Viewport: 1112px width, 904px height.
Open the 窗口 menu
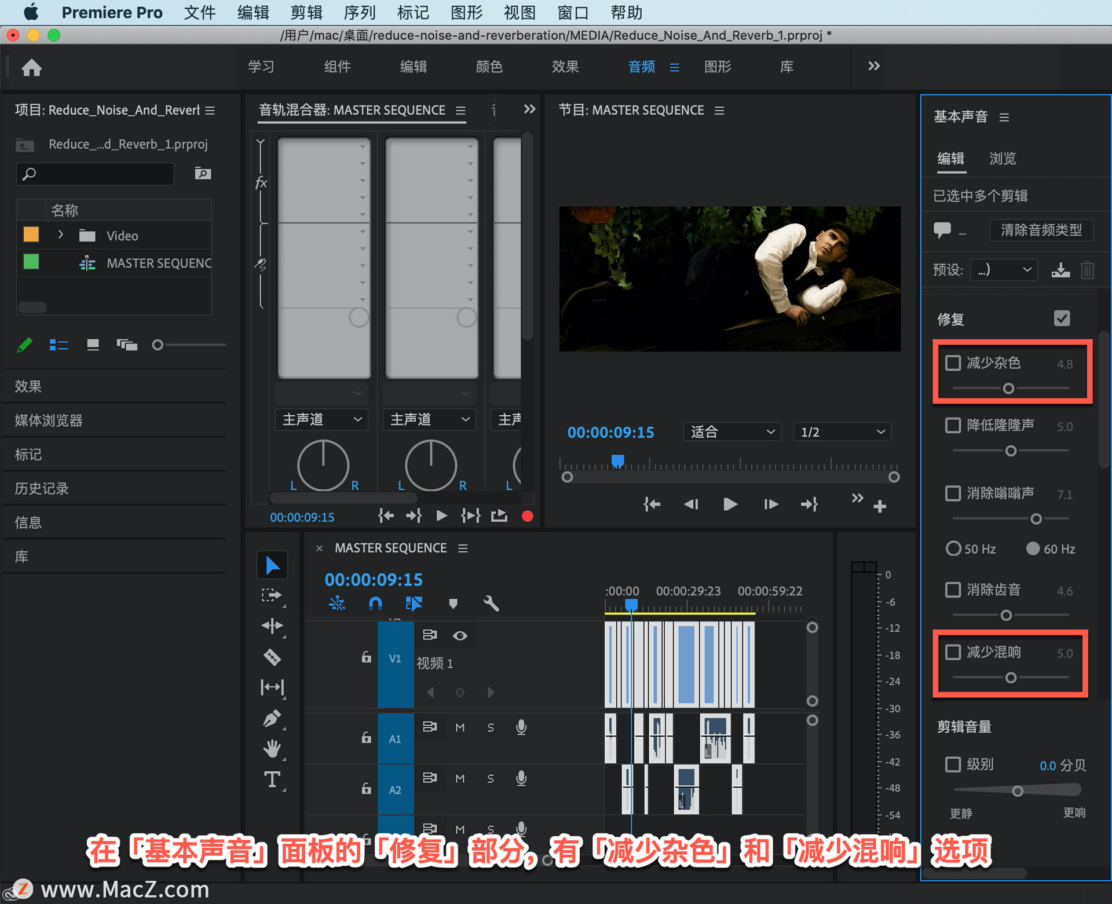(573, 12)
